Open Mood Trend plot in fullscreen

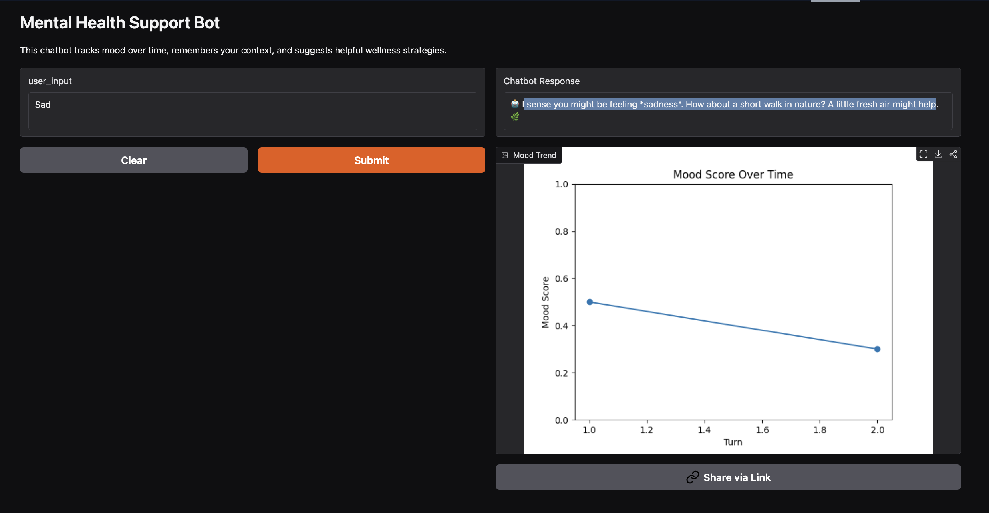point(923,154)
